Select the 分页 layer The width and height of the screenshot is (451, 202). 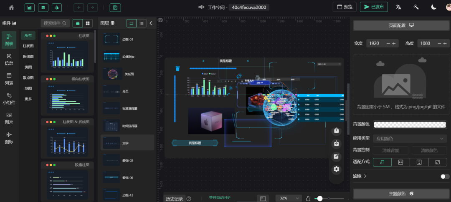point(127,91)
